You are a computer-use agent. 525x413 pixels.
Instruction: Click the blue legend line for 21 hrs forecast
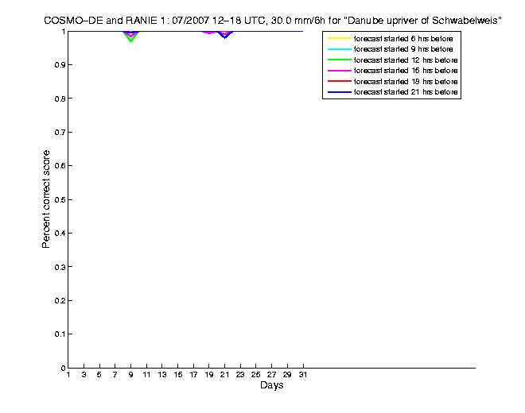(338, 92)
